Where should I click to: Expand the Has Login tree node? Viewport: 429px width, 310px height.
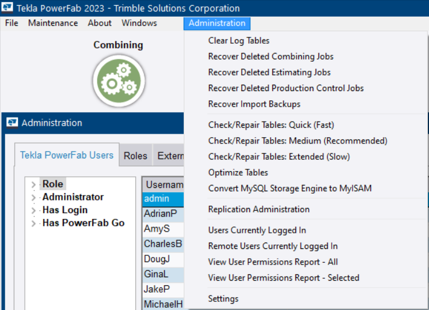click(x=34, y=210)
